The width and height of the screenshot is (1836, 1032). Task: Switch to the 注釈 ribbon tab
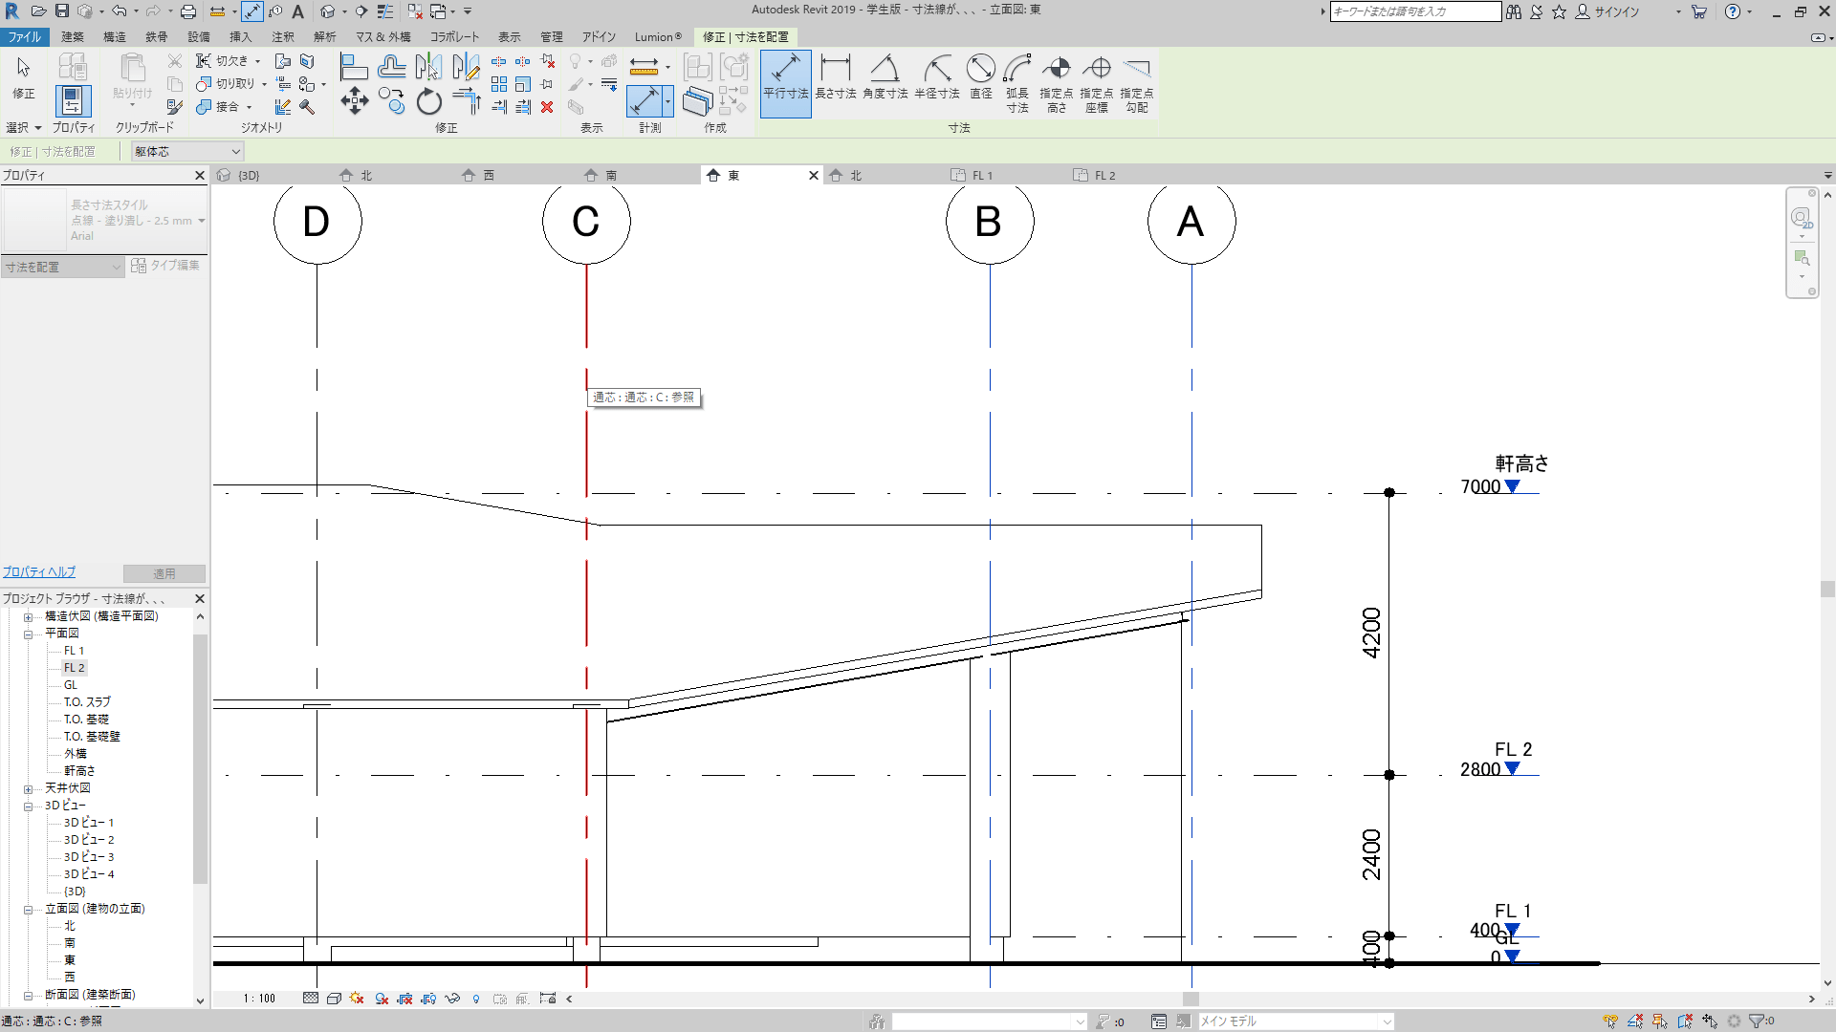tap(283, 36)
